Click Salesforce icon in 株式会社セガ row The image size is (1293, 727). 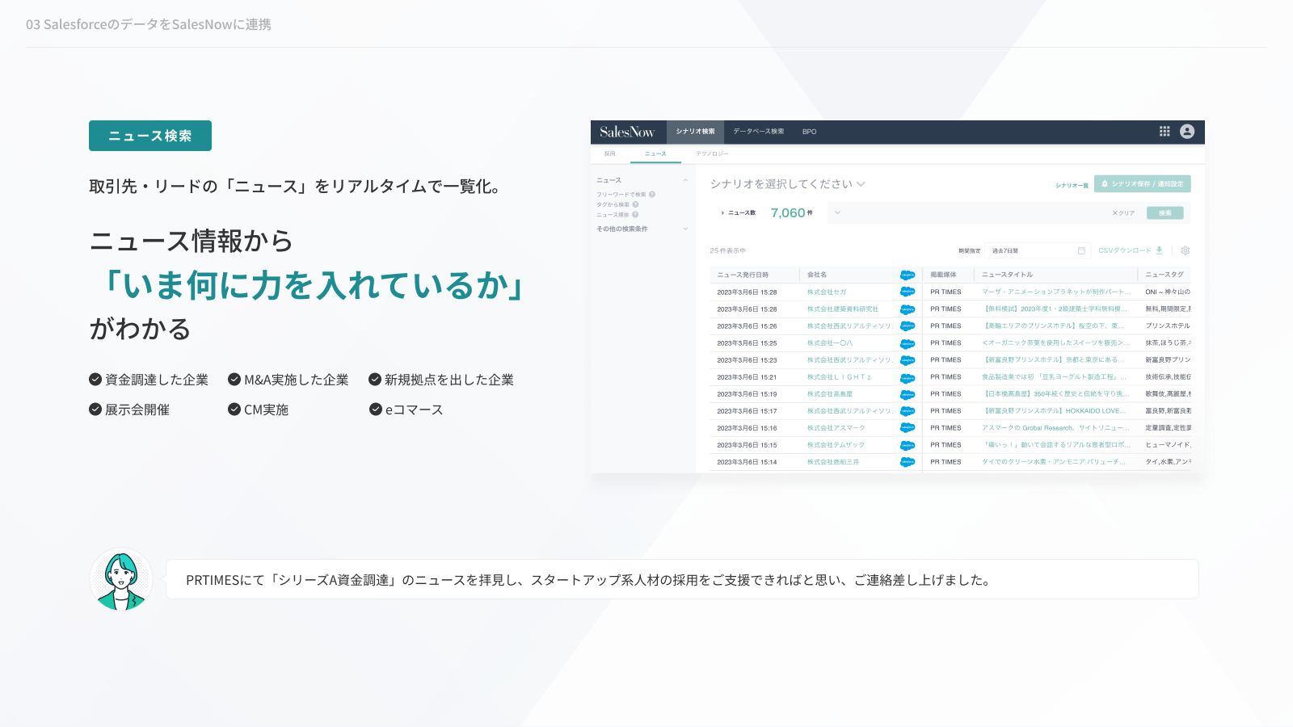[908, 292]
